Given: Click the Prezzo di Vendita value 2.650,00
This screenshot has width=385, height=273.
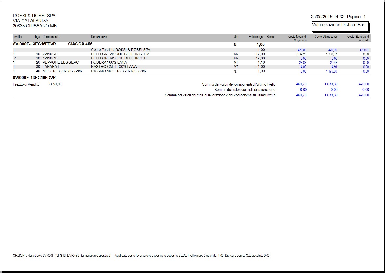Looking at the screenshot, I should point(55,84).
